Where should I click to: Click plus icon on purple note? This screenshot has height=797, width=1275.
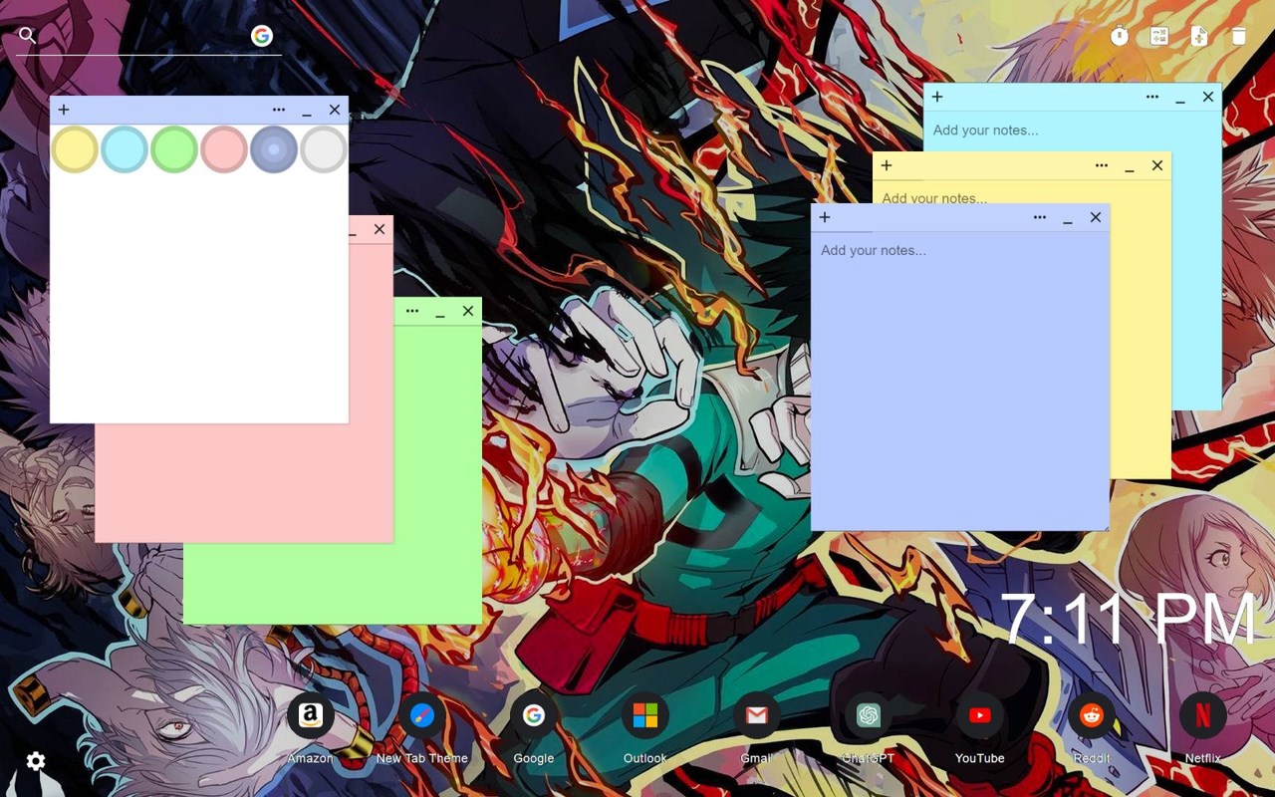click(825, 217)
